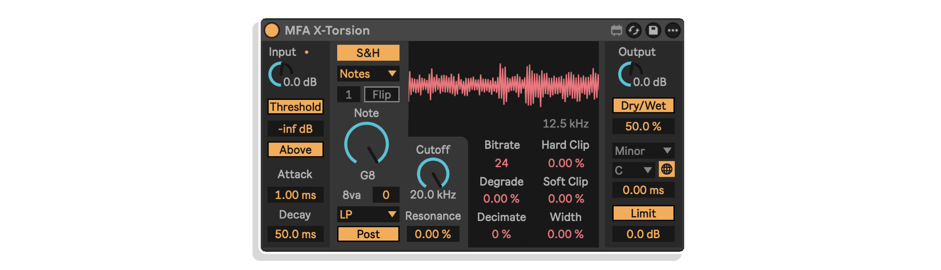
Task: Click the red waveform display
Action: tap(504, 85)
